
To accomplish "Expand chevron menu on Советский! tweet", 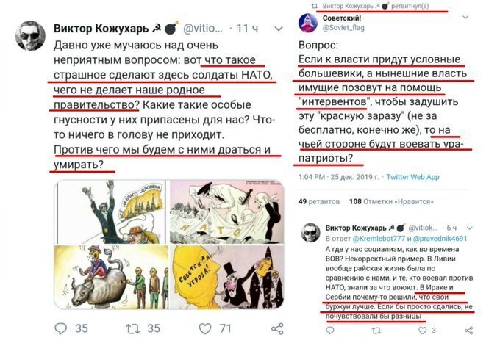I will [x=465, y=17].
